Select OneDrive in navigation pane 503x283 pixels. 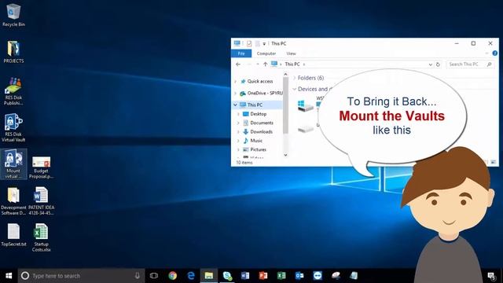pyautogui.click(x=262, y=94)
